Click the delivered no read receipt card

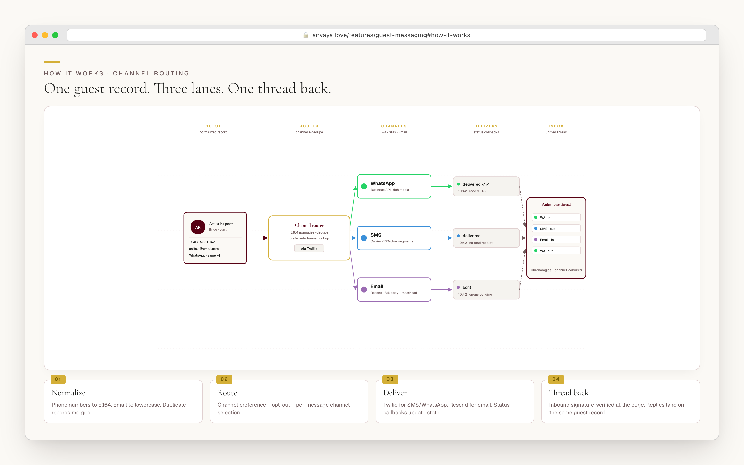(x=486, y=238)
